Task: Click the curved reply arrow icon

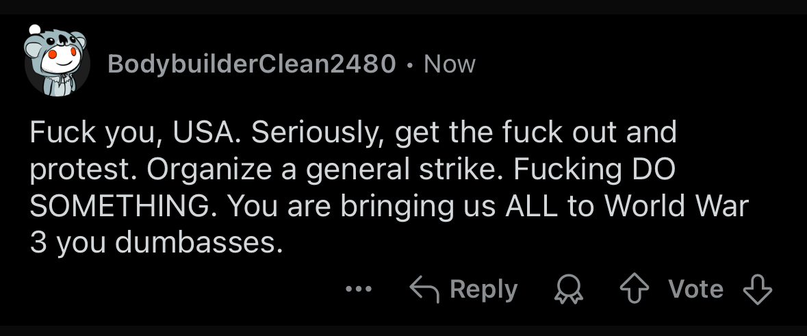Action: [424, 289]
